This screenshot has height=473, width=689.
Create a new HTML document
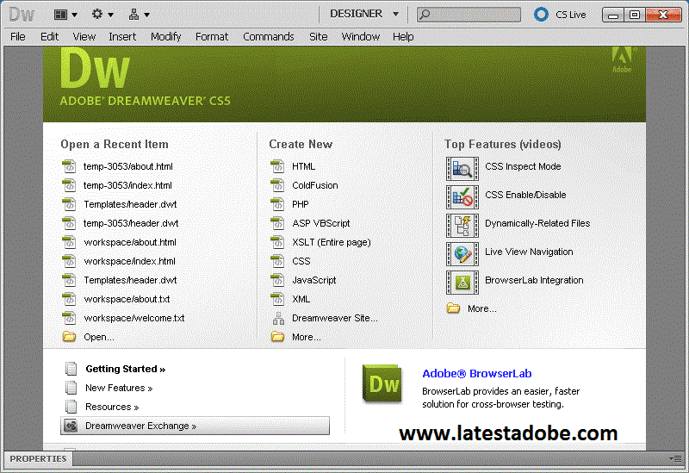(x=304, y=166)
